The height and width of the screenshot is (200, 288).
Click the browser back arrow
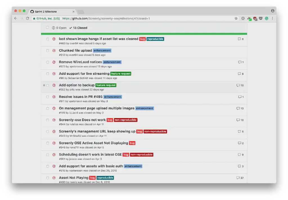pyautogui.click(x=16, y=19)
